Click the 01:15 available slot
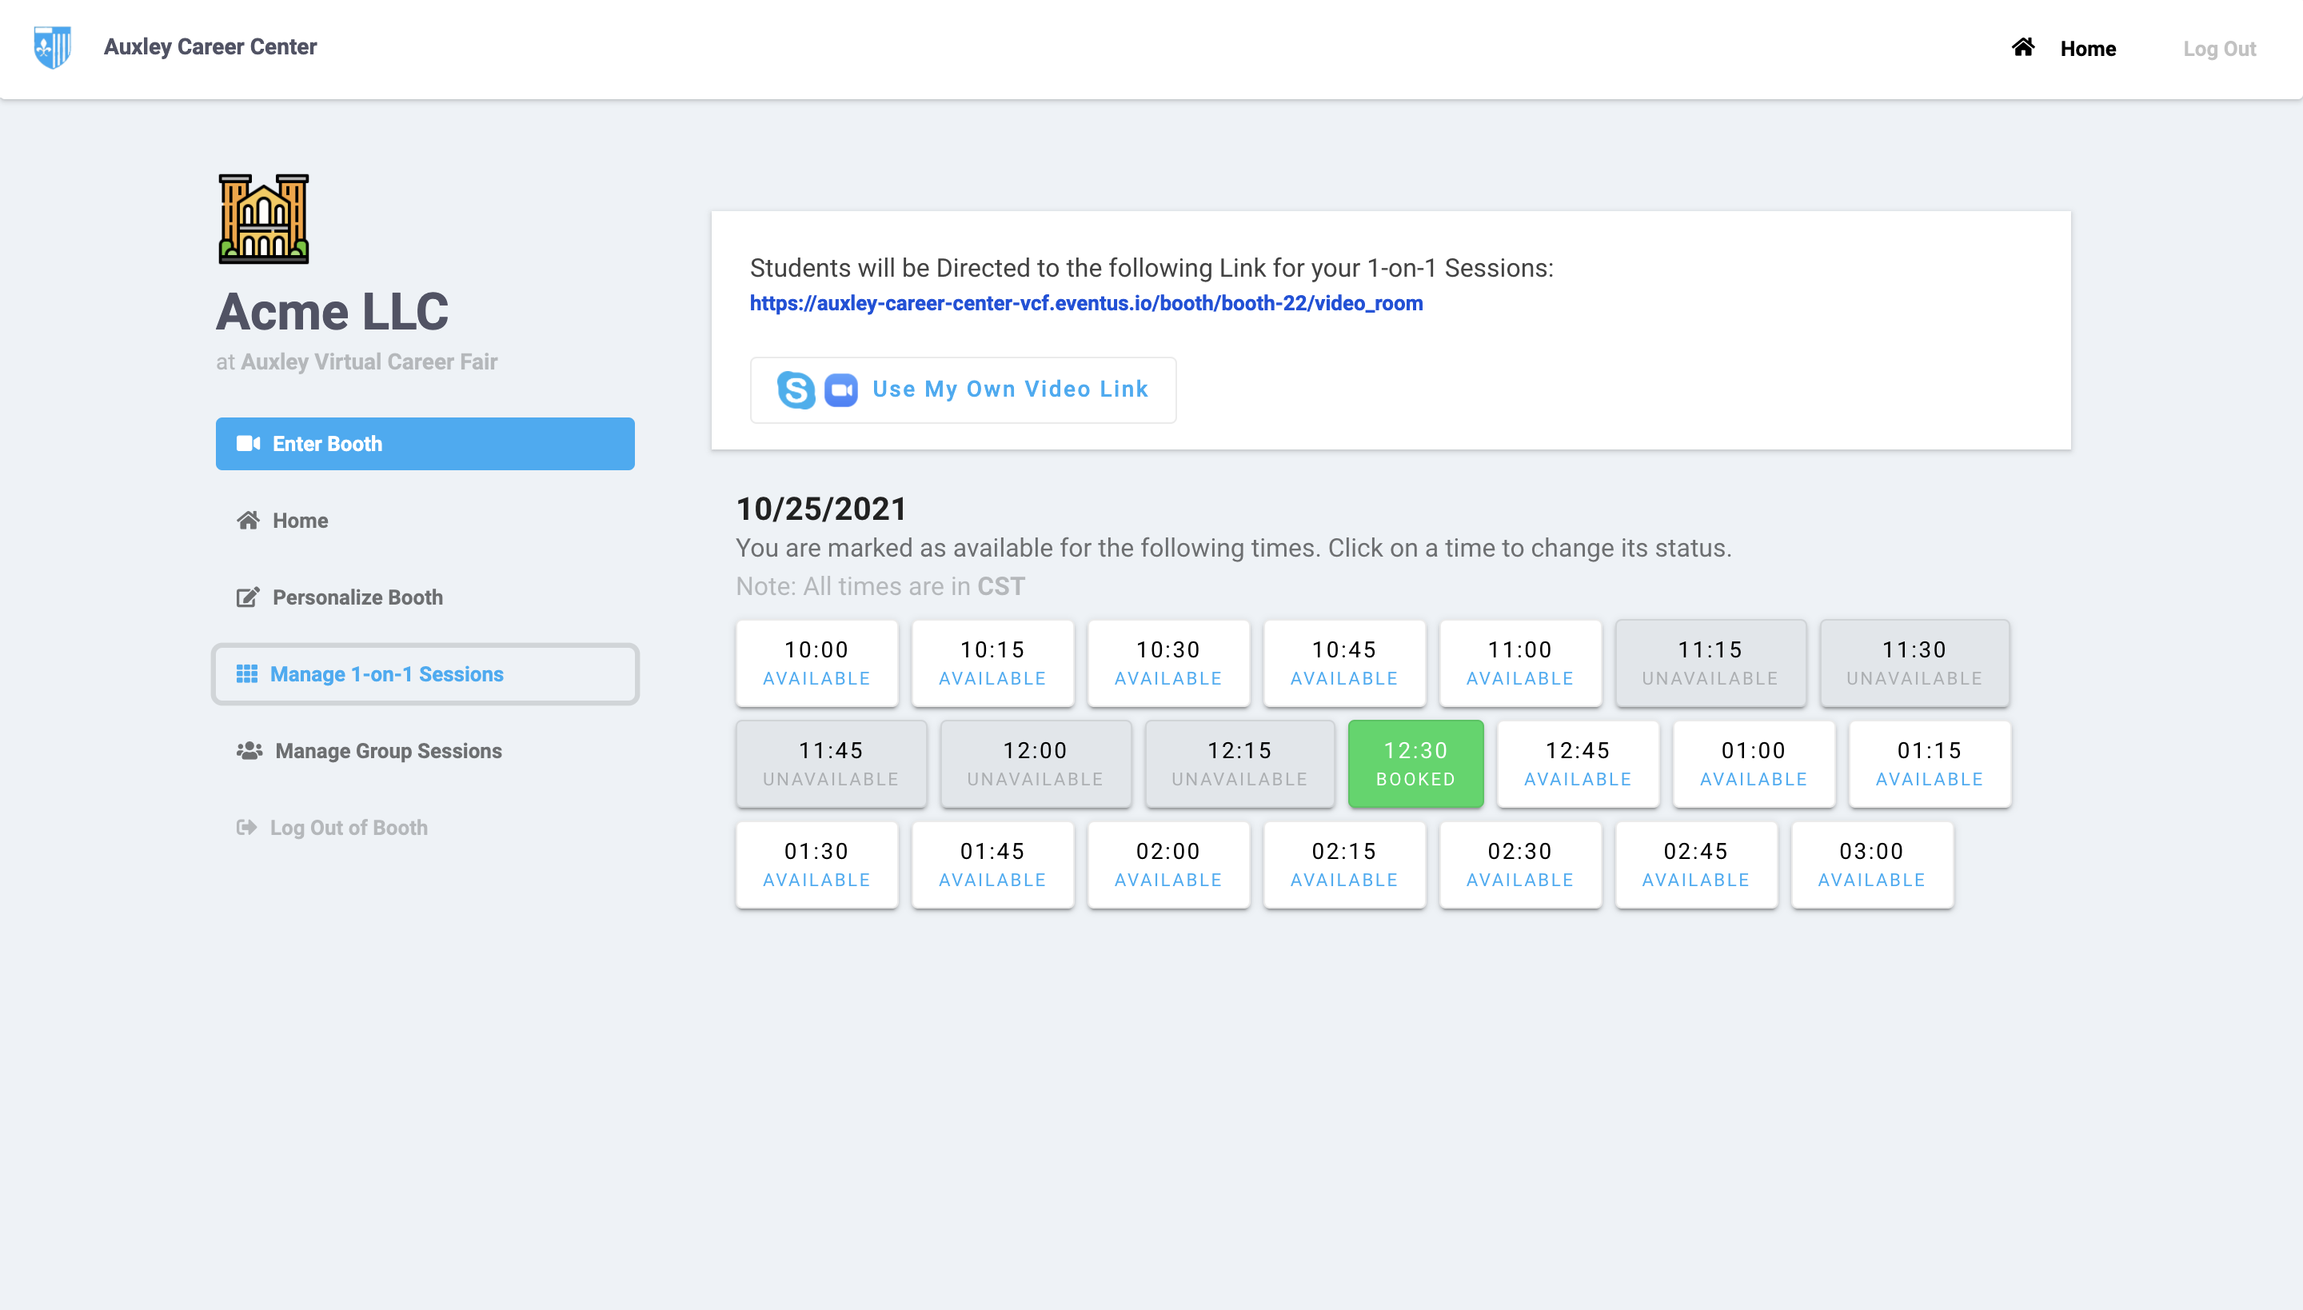2303x1310 pixels. 1930,764
